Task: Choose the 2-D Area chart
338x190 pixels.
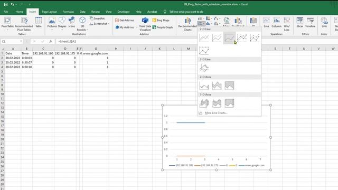Action: coord(204,85)
